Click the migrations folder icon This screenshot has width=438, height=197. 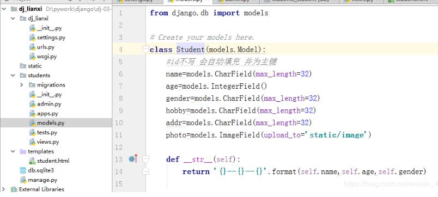[32, 85]
